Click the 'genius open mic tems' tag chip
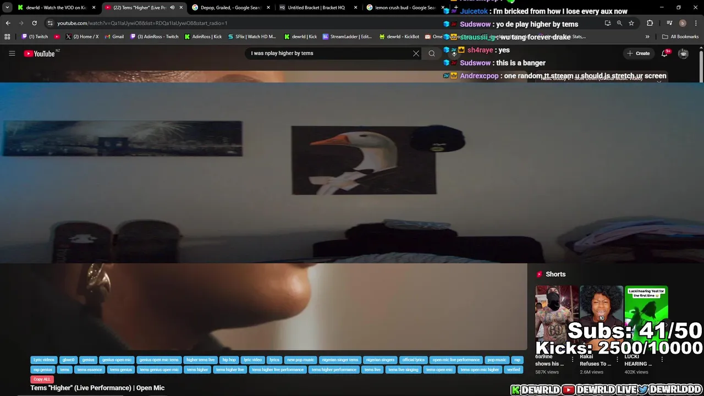The height and width of the screenshot is (396, 704). [158, 360]
